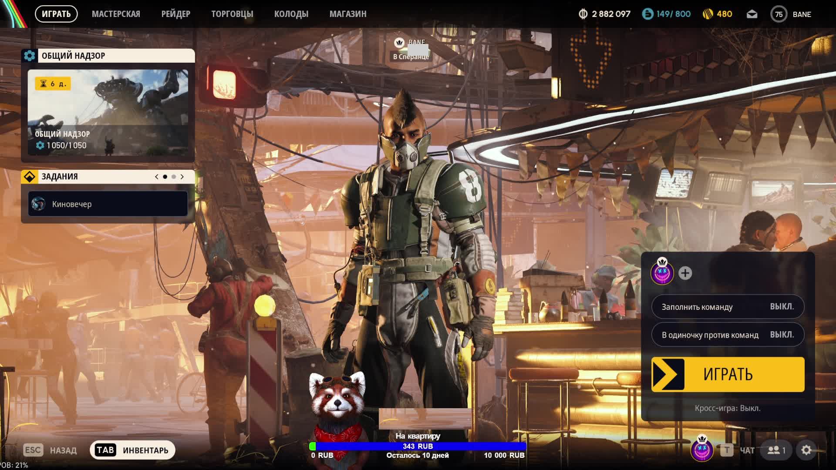The height and width of the screenshot is (470, 836).
Task: Toggle Кросс-игра setting
Action: (x=728, y=408)
